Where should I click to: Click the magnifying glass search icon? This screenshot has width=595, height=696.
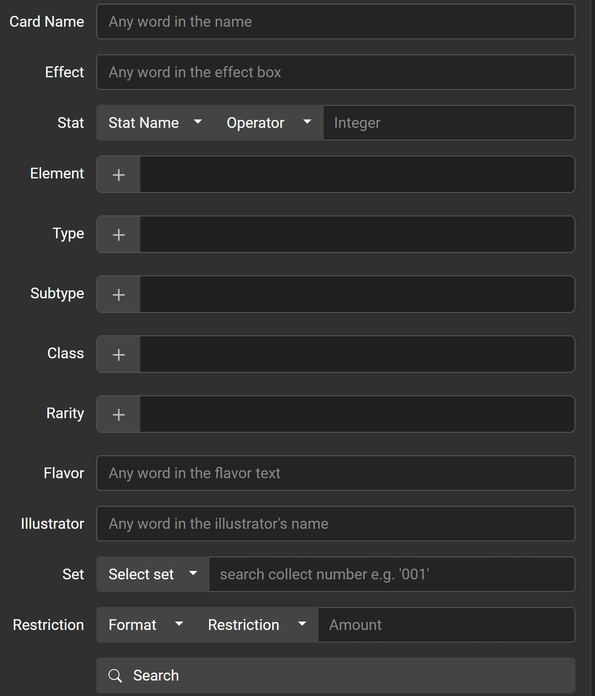coord(115,676)
